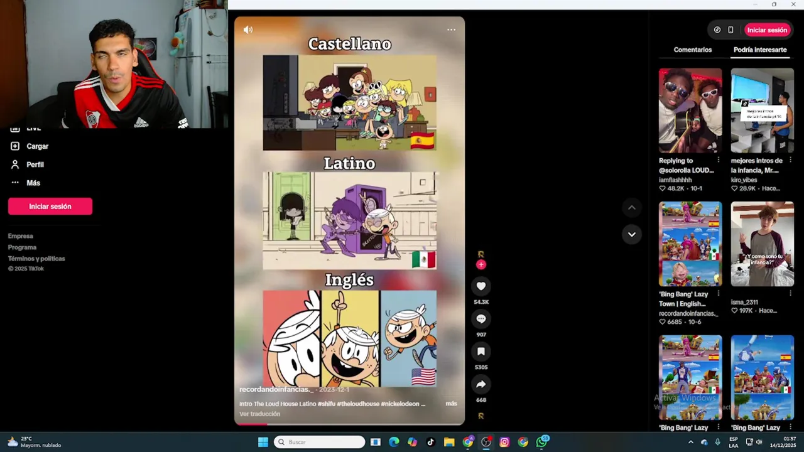Open options for kiro_vibes video card
This screenshot has height=452, width=804.
coord(790,160)
